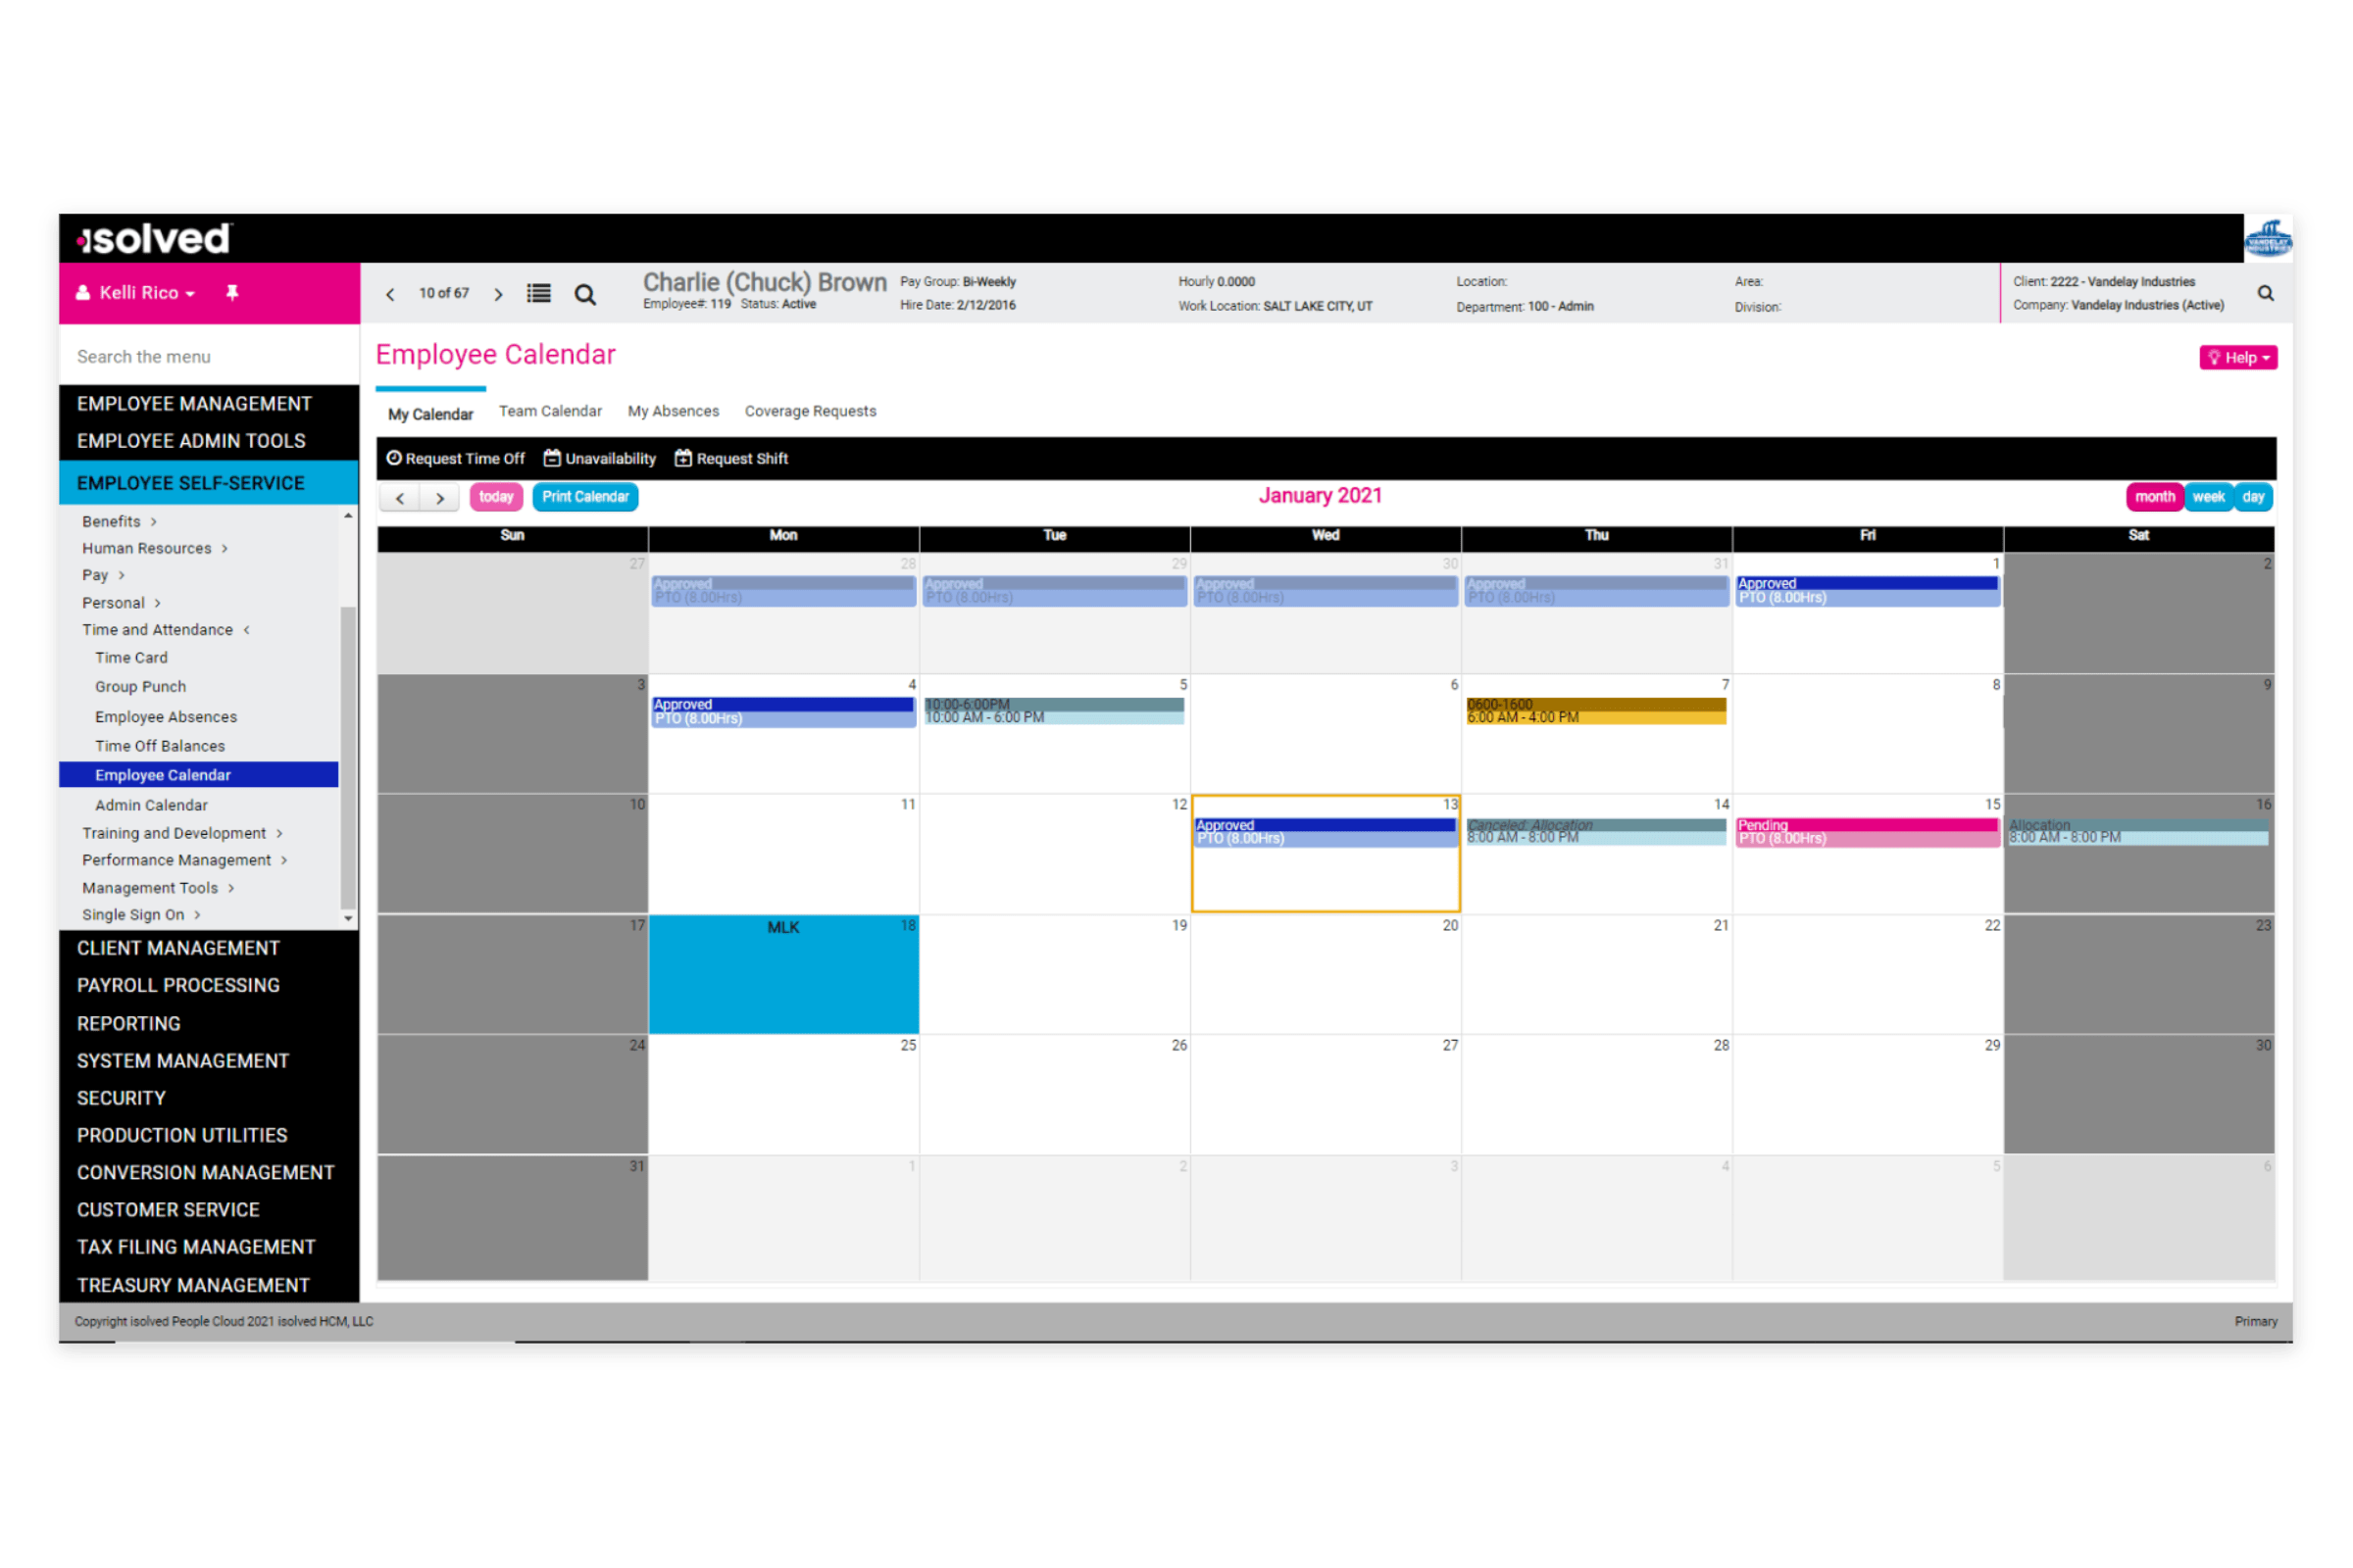Viewport: 2353px width, 1568px height.
Task: Open the Kelli Rico user dropdown
Action: [146, 292]
